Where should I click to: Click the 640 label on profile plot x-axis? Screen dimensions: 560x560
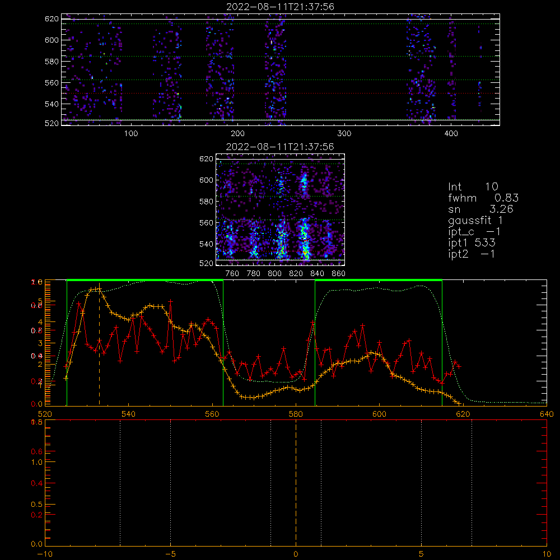tap(547, 414)
